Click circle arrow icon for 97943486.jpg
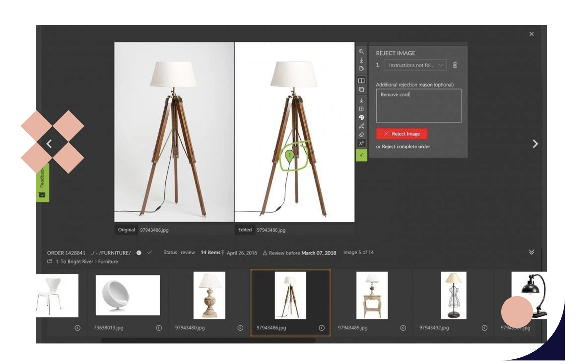 [322, 328]
